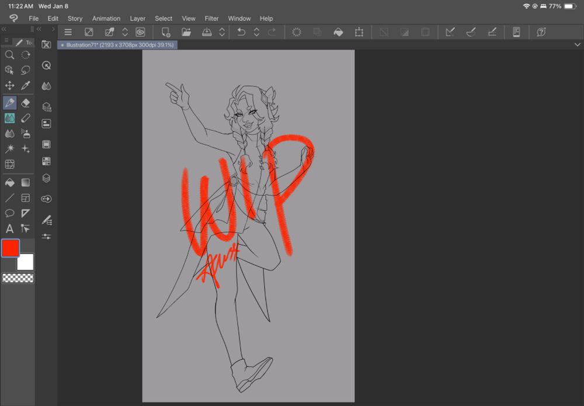
Task: Select the Decoration sparkles tool
Action: [x=25, y=149]
